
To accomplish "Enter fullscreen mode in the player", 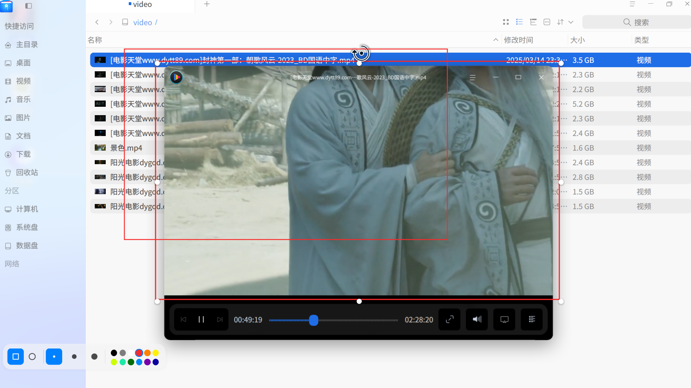I will tap(450, 319).
